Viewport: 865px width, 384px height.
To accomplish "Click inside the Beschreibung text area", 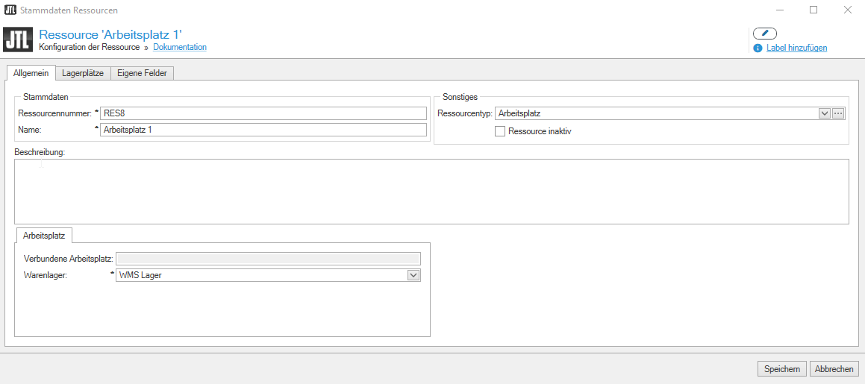I will point(431,191).
